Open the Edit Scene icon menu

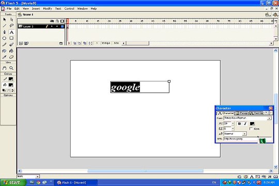click(267, 14)
